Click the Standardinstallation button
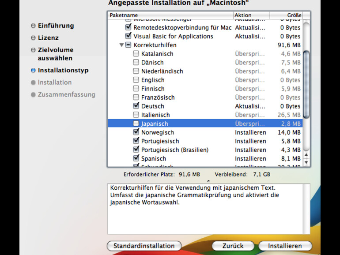Viewport: 340px width, 255px height. coord(144,246)
